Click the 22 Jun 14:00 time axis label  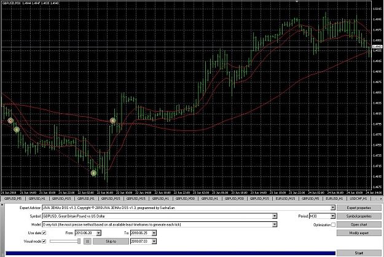click(143, 193)
